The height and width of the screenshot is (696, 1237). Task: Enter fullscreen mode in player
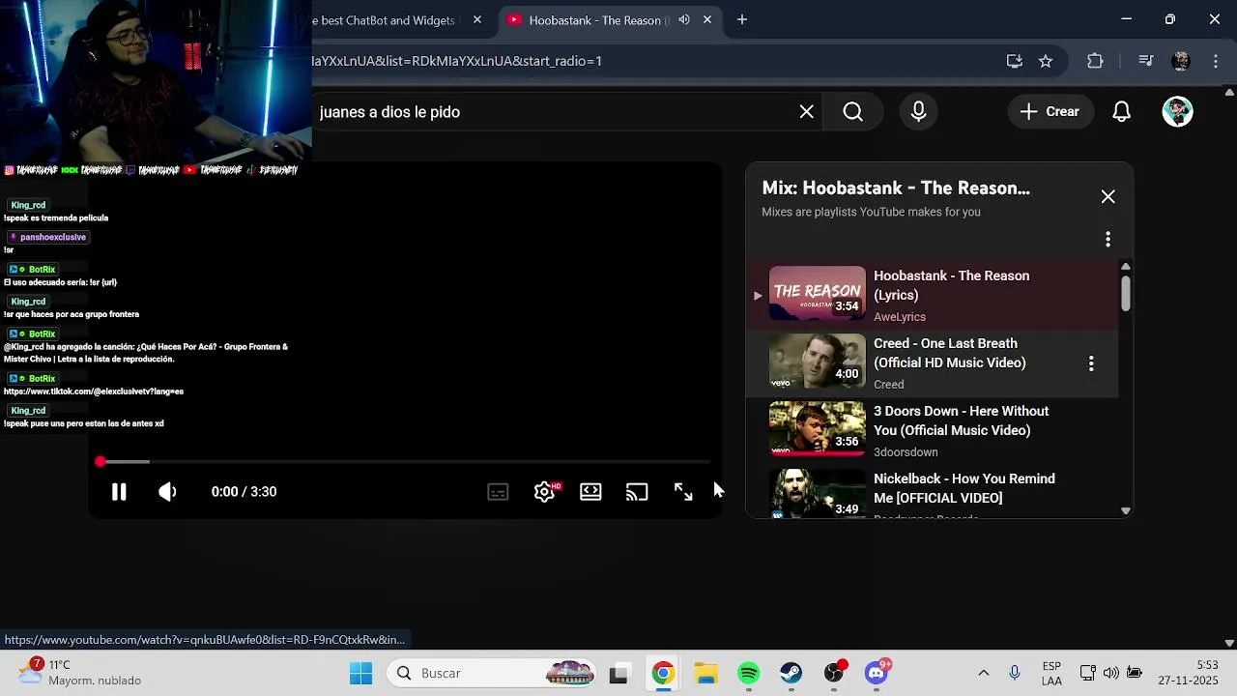[x=683, y=492]
